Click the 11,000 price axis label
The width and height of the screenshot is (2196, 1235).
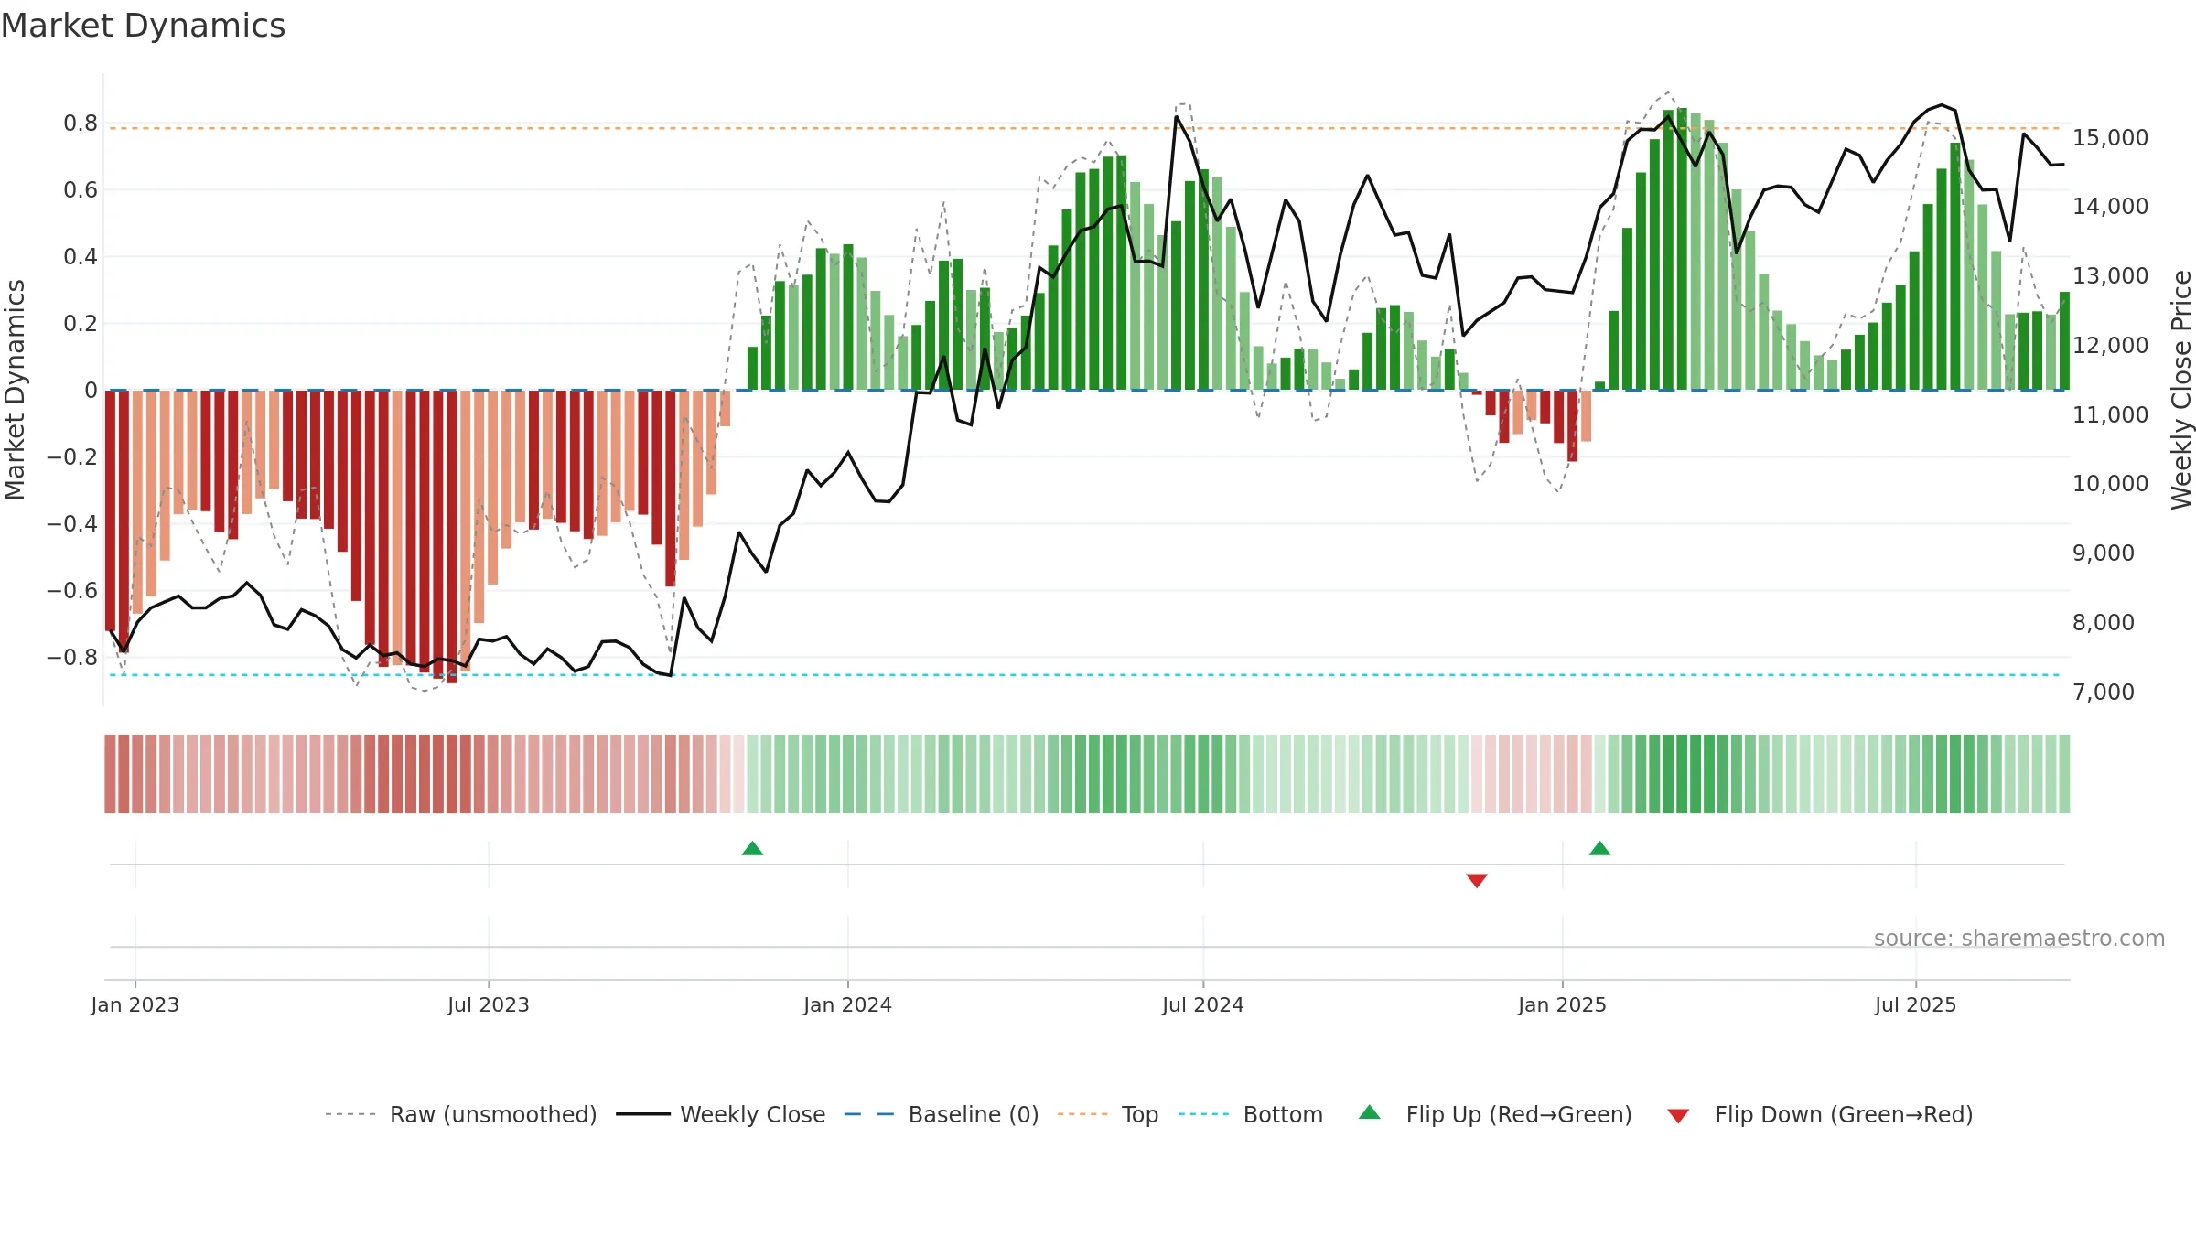point(2111,414)
